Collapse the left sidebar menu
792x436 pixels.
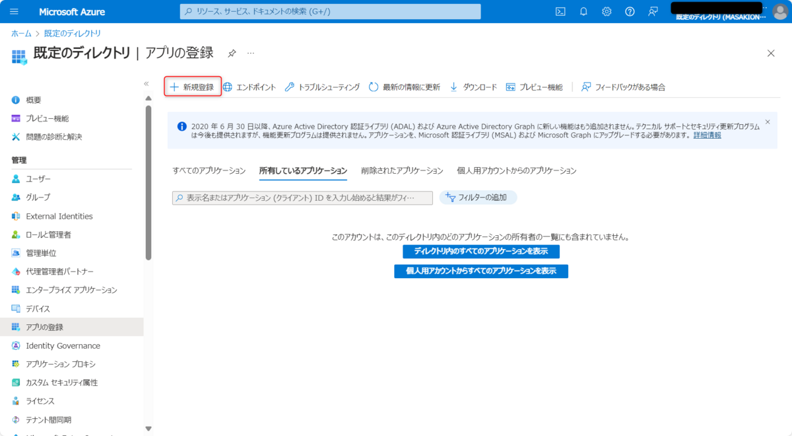(147, 83)
